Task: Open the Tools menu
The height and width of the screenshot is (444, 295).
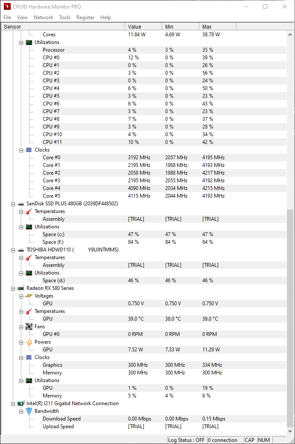Action: [x=64, y=18]
